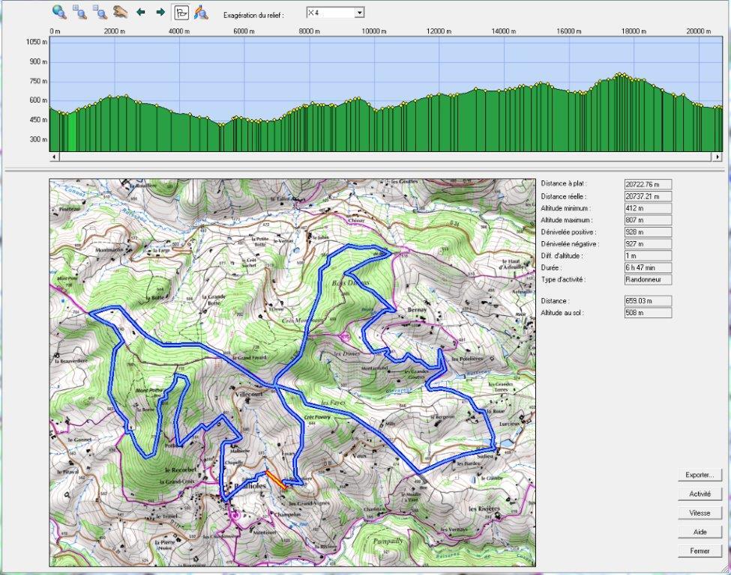Image resolution: width=731 pixels, height=575 pixels.
Task: Select the hand pan tool
Action: coord(120,12)
